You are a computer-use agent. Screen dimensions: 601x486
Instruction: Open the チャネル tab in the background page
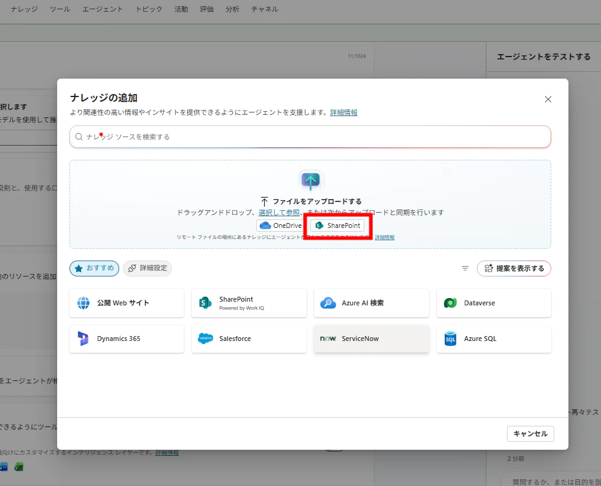(x=265, y=9)
